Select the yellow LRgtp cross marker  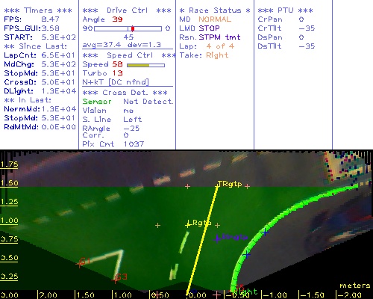(x=188, y=225)
